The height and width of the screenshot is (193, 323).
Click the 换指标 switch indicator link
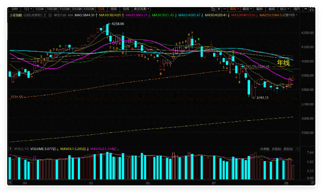coord(288,149)
